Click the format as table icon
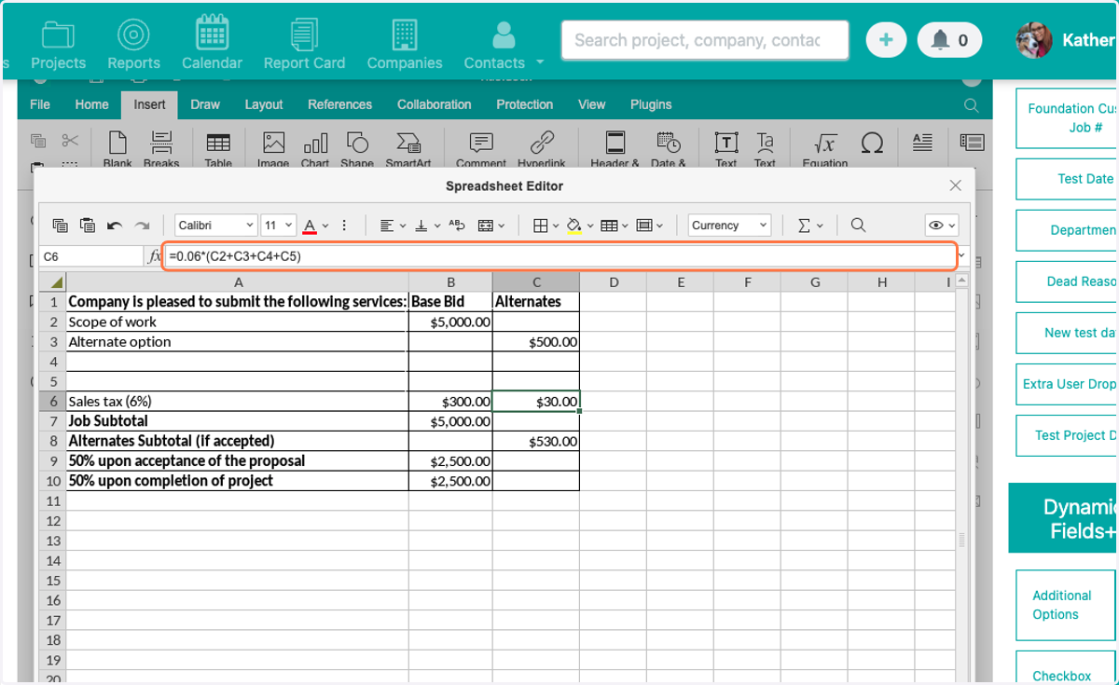Viewport: 1119px width, 685px height. 609,226
